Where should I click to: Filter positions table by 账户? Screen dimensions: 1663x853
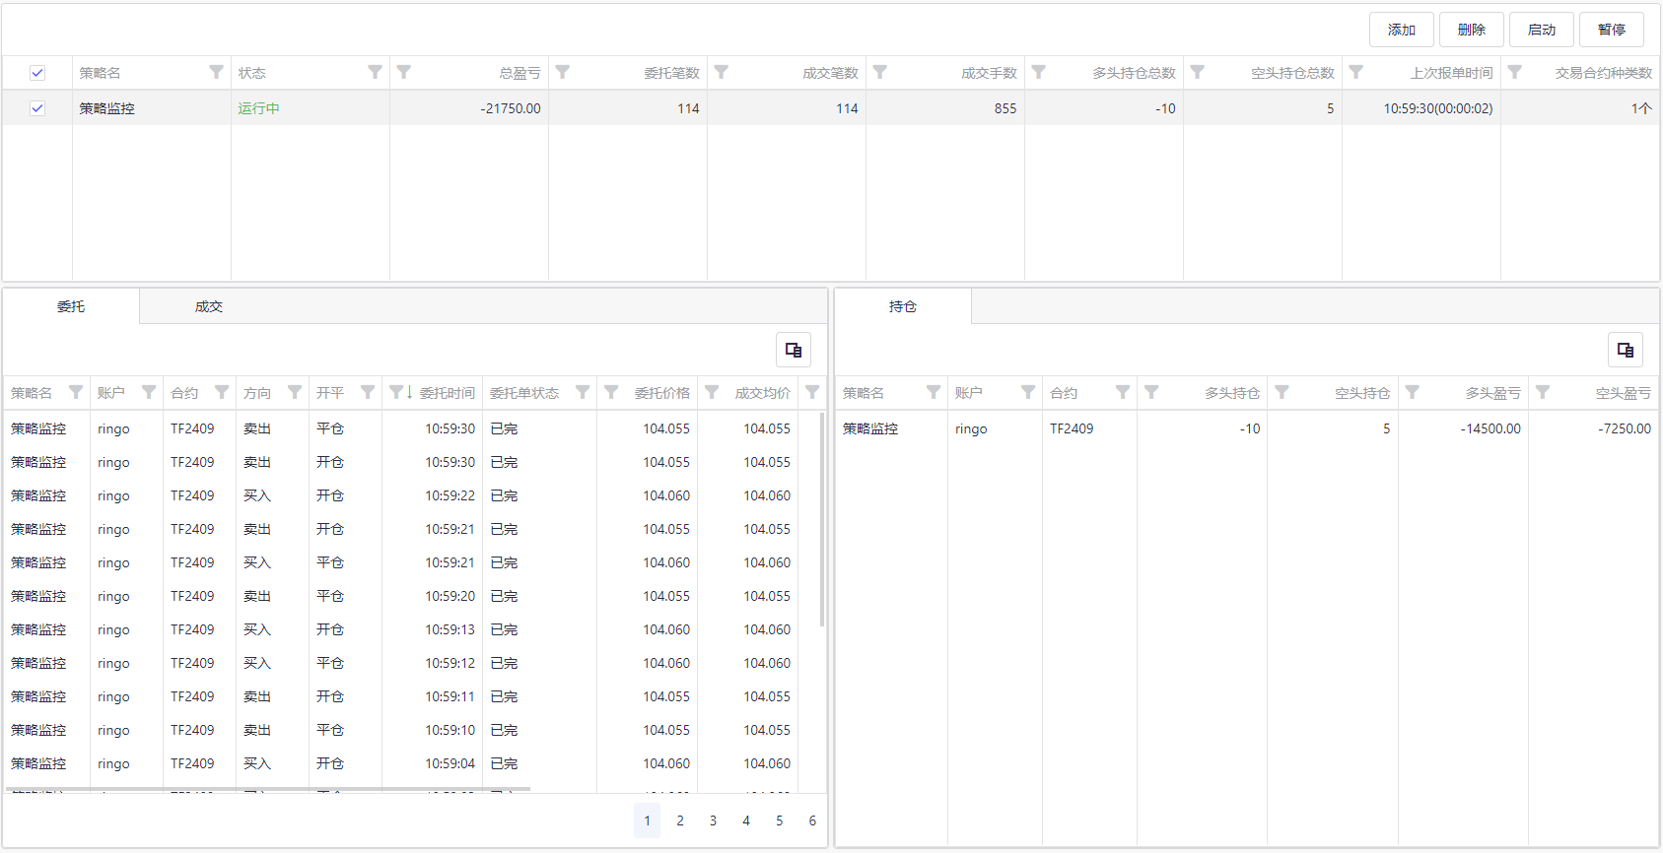(x=1028, y=392)
